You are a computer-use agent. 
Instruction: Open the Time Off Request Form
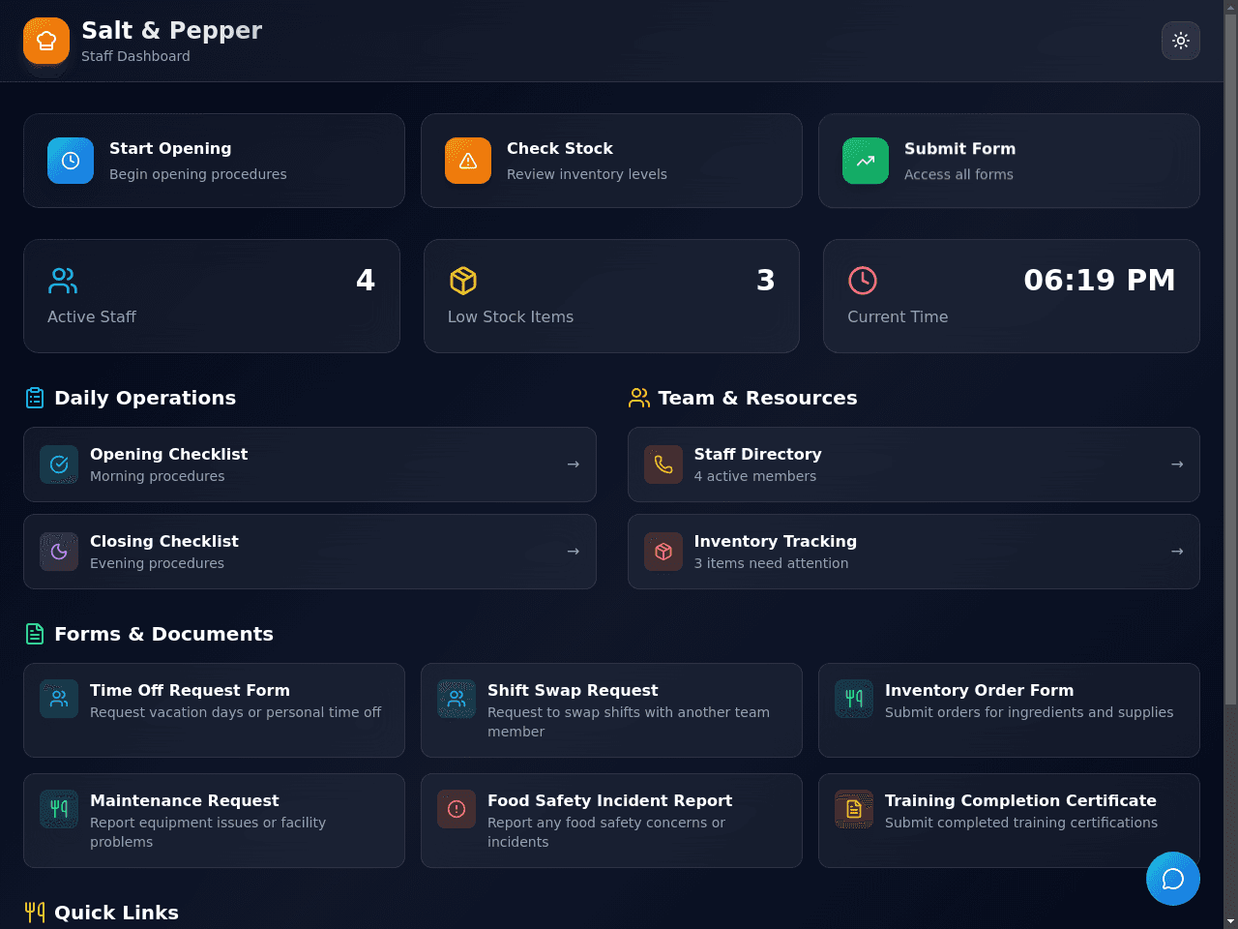coord(214,710)
